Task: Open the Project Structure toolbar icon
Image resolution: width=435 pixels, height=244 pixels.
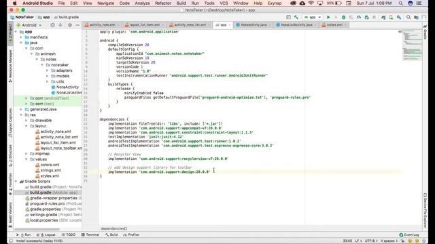Action: [417, 17]
